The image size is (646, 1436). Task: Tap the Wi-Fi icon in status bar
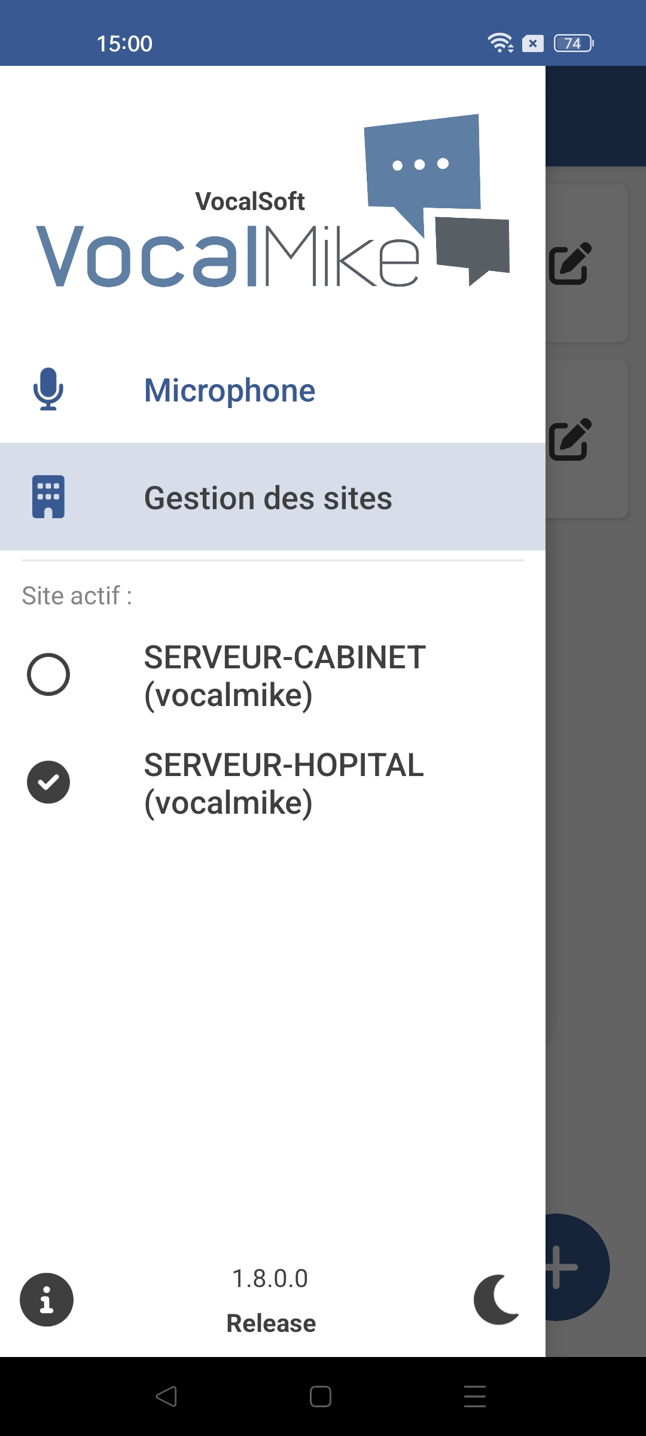click(x=499, y=43)
